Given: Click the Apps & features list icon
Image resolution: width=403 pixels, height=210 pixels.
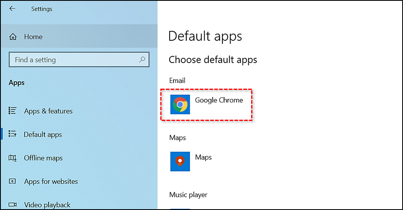Looking at the screenshot, I should [13, 110].
